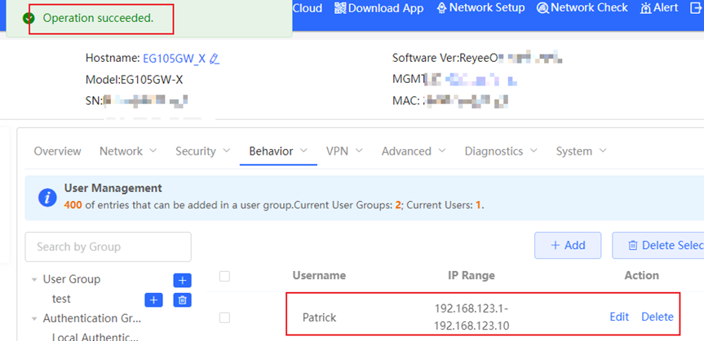The image size is (704, 341).
Task: Click the Patrick username cell
Action: point(319,317)
